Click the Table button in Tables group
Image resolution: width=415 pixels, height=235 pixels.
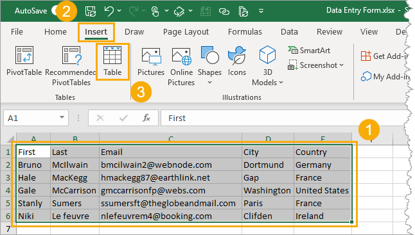tap(112, 61)
